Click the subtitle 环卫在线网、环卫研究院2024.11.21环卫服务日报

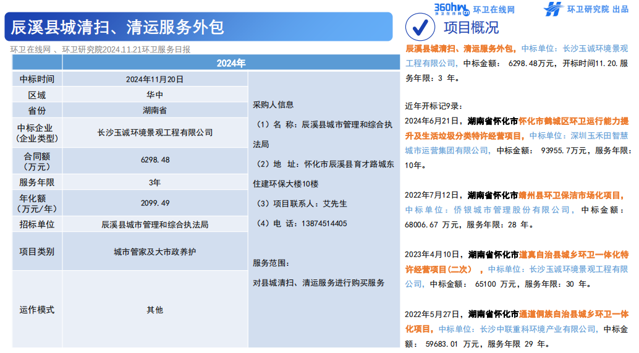pyautogui.click(x=100, y=49)
